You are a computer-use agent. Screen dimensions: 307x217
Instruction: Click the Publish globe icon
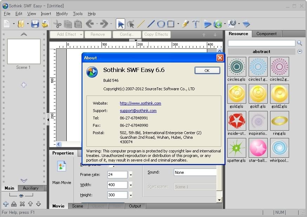pos(232,24)
